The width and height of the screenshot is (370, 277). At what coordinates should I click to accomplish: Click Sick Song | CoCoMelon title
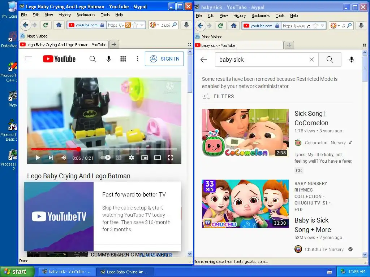[x=311, y=118]
